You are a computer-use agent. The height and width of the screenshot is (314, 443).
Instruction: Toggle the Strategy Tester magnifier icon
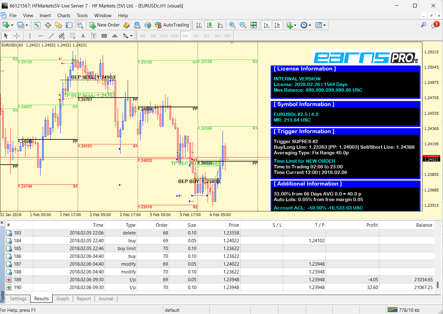pos(80,25)
